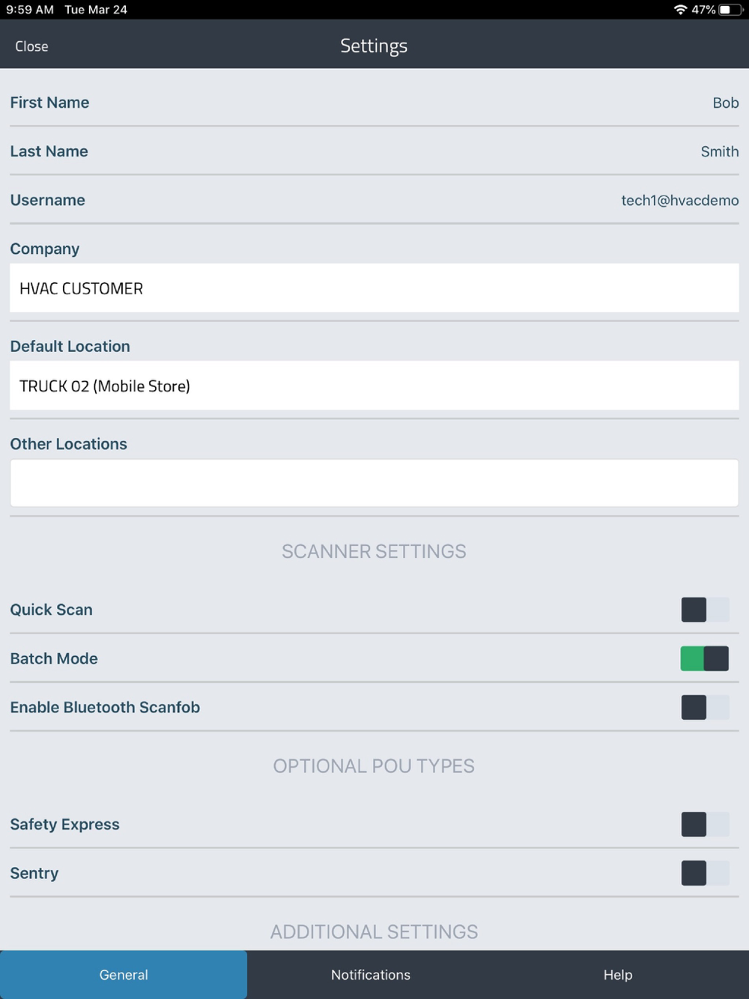
Task: Tap the Settings title in header
Action: (374, 46)
